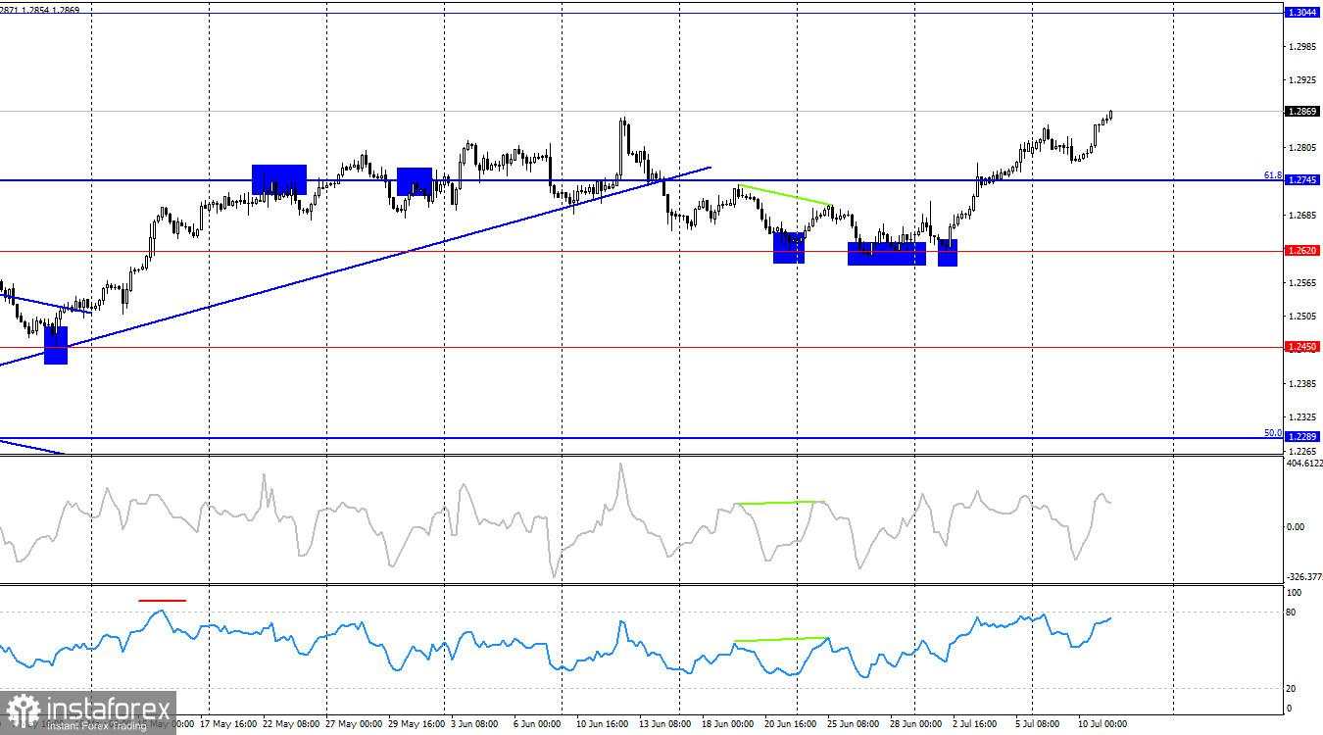Click the 50.0 Fibonacci label
Screen dimensions: 1323x735
[x=1273, y=433]
